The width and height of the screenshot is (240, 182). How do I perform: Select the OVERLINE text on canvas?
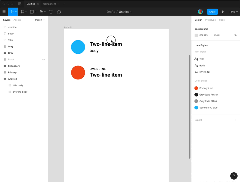(98, 69)
